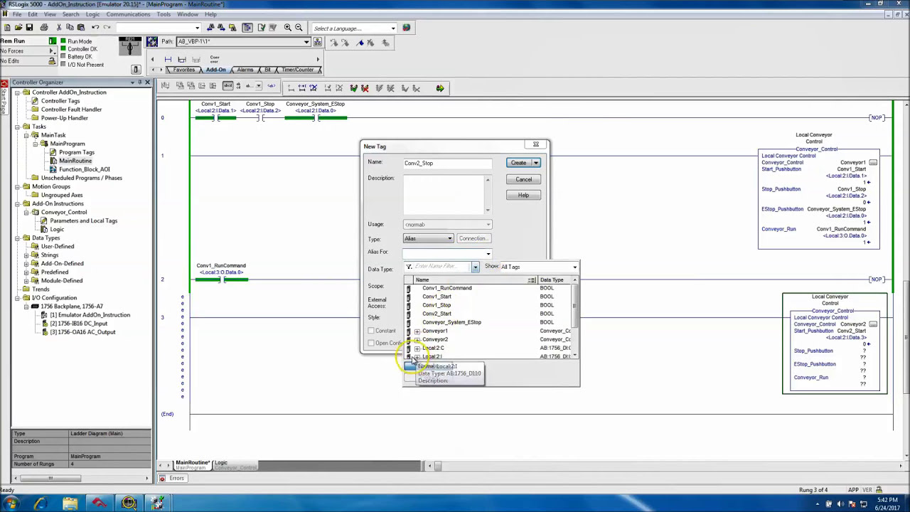Open the Select a Language dropdown

pyautogui.click(x=392, y=28)
